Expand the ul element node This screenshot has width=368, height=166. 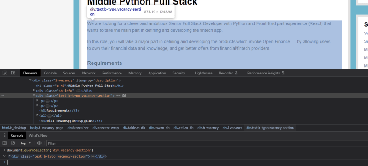point(37,115)
